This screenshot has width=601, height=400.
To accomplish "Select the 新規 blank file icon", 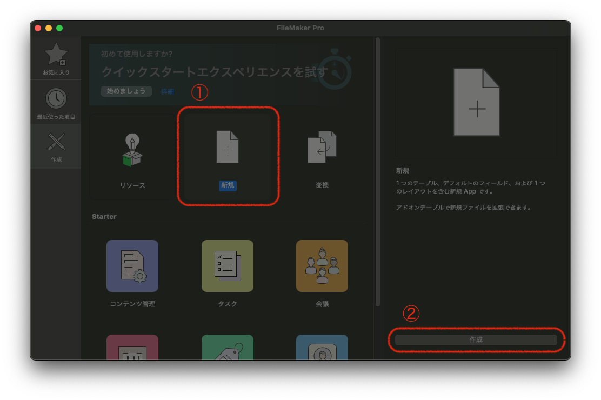I will tap(228, 147).
